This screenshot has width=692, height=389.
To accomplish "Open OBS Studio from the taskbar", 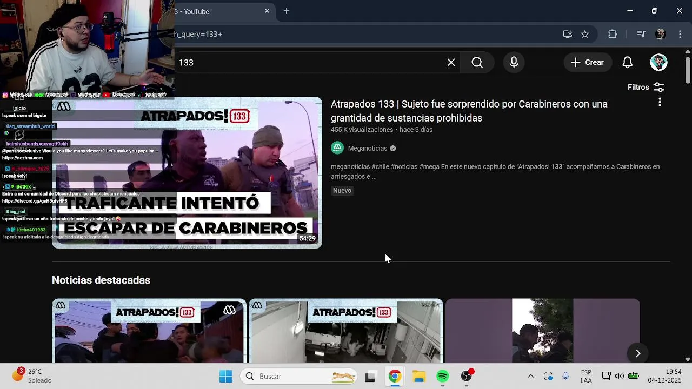I will pos(467,376).
